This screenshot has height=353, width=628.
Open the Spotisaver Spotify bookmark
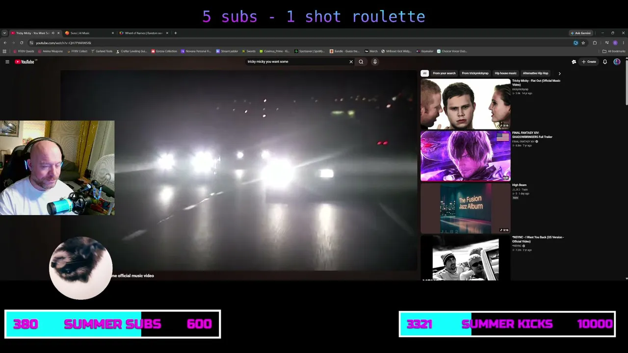(x=310, y=51)
